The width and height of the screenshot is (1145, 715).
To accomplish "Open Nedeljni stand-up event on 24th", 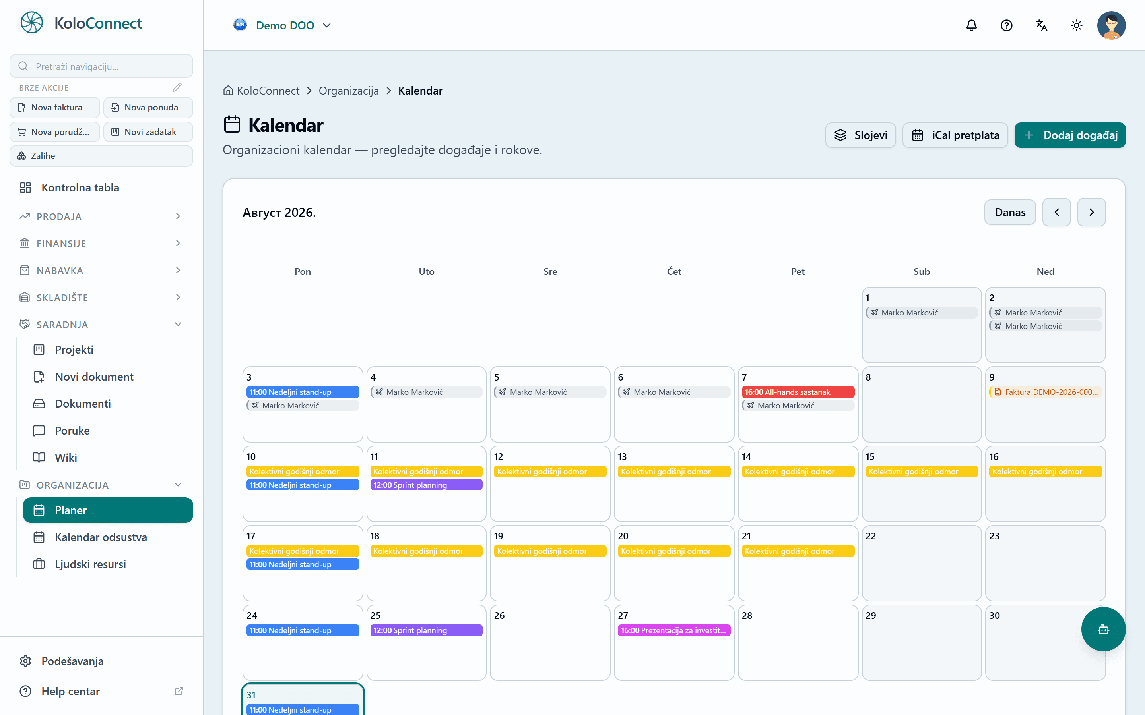I will 303,630.
